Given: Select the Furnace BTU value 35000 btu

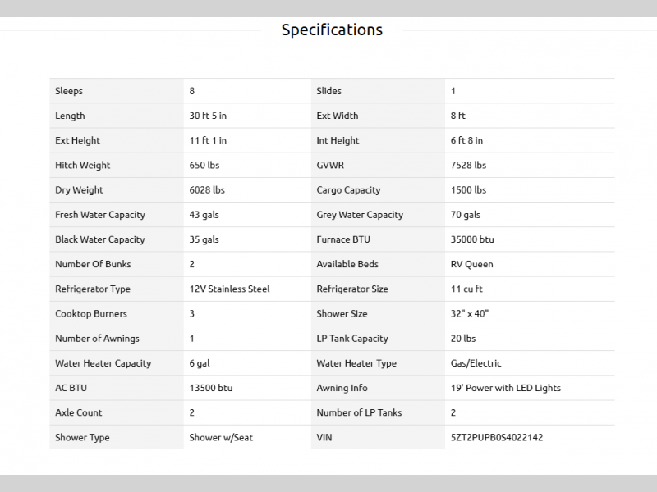Looking at the screenshot, I should coord(472,239).
